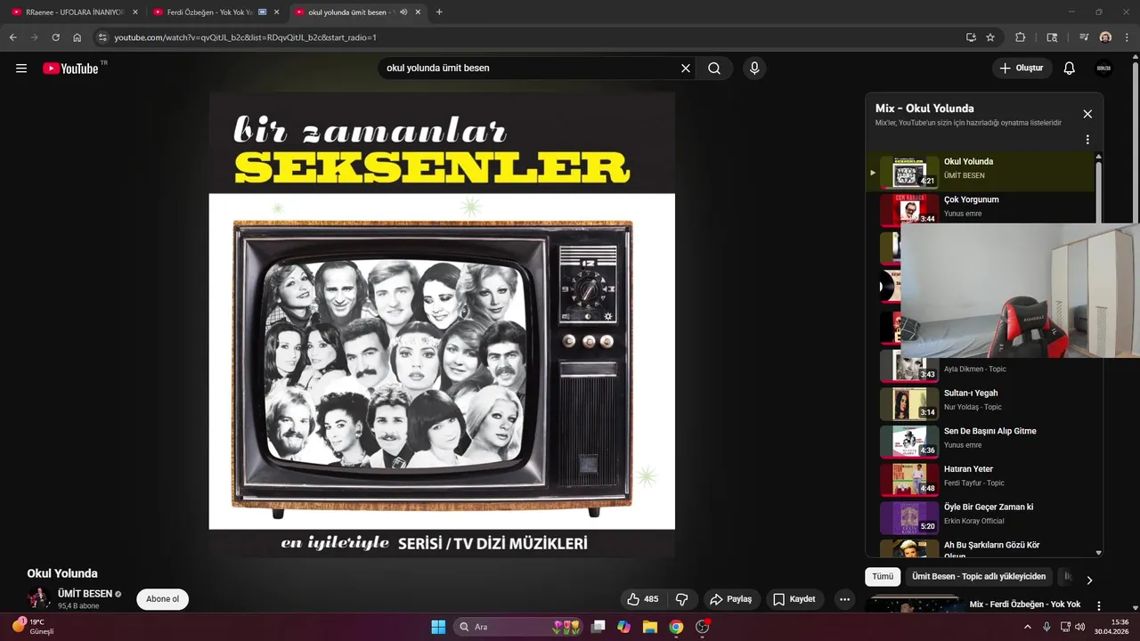Screen dimensions: 1140x641
Task: Like the video with thumbs up
Action: (x=642, y=599)
